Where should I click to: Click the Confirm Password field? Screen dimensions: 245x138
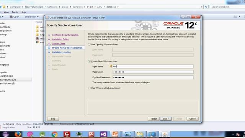pyautogui.click(x=153, y=77)
